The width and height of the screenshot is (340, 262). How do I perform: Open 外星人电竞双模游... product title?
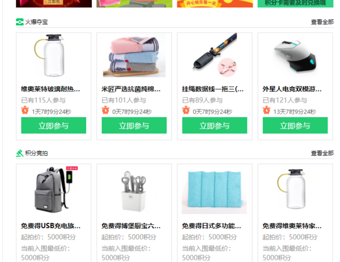point(292,89)
